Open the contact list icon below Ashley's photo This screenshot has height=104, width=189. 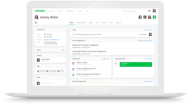pos(36,23)
